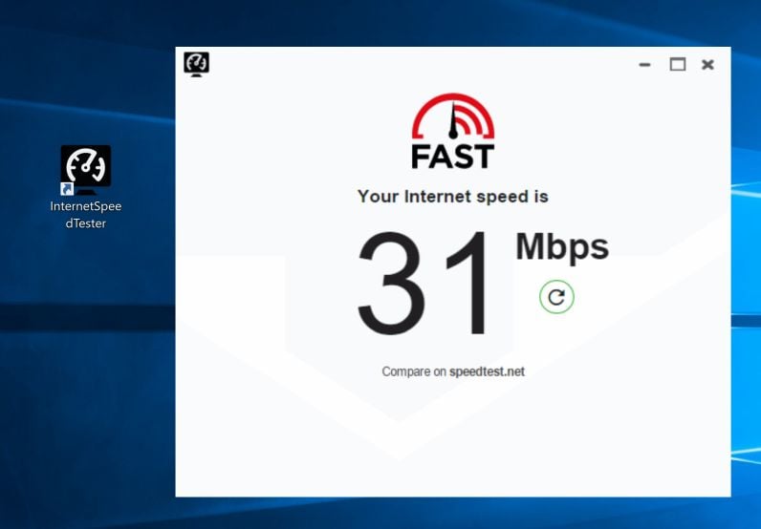Click the speed tester app icon in the title bar
Viewport: 761px width, 529px height.
[x=197, y=64]
